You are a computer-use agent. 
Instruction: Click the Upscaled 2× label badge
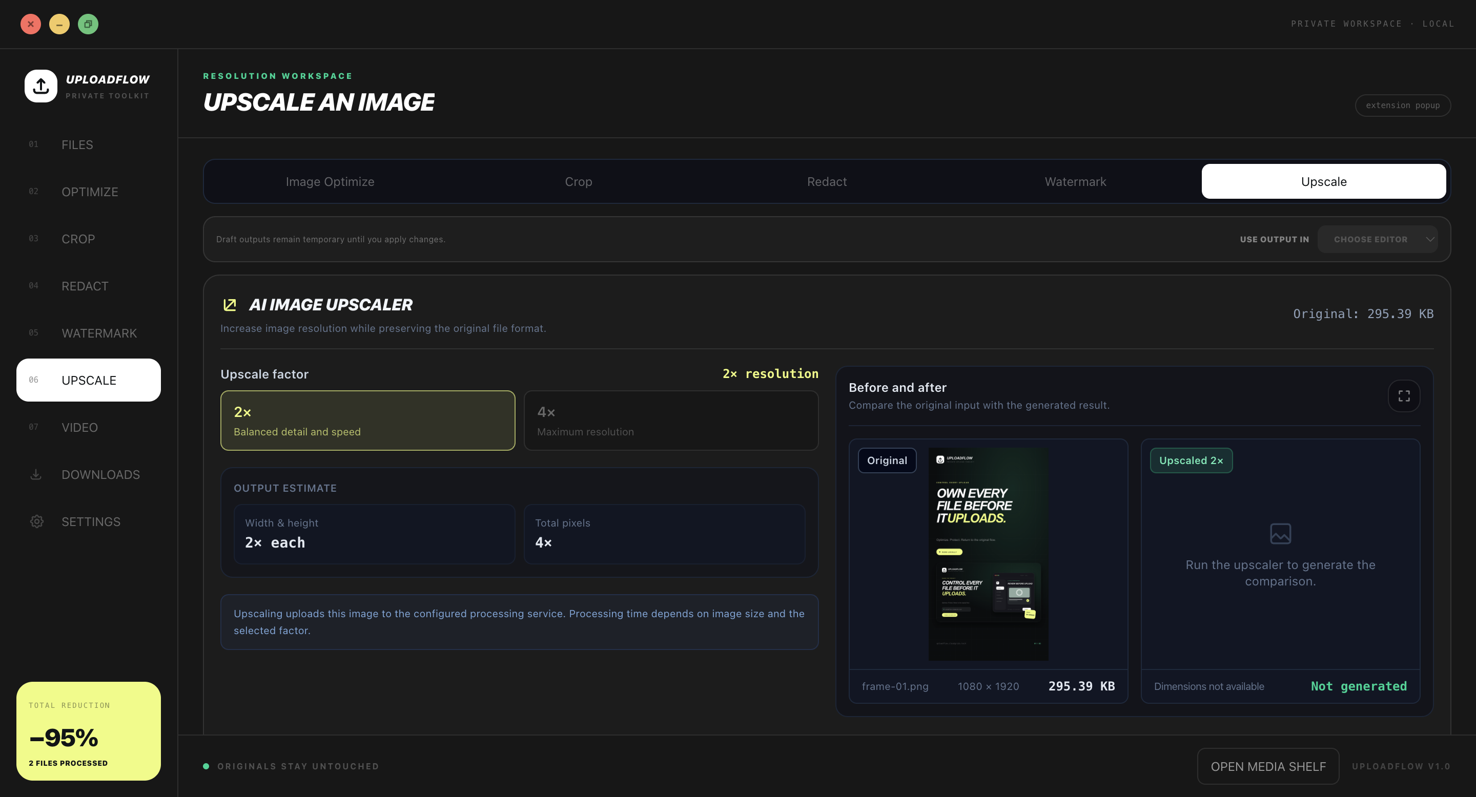coord(1191,460)
